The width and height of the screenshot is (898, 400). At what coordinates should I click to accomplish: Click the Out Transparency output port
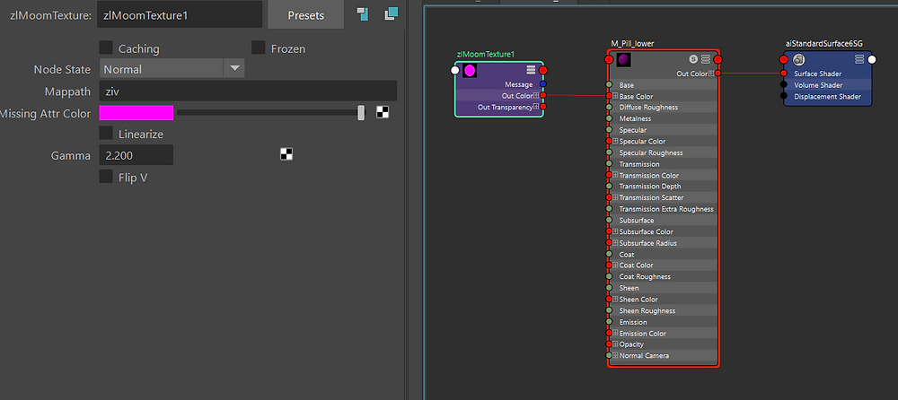click(543, 107)
